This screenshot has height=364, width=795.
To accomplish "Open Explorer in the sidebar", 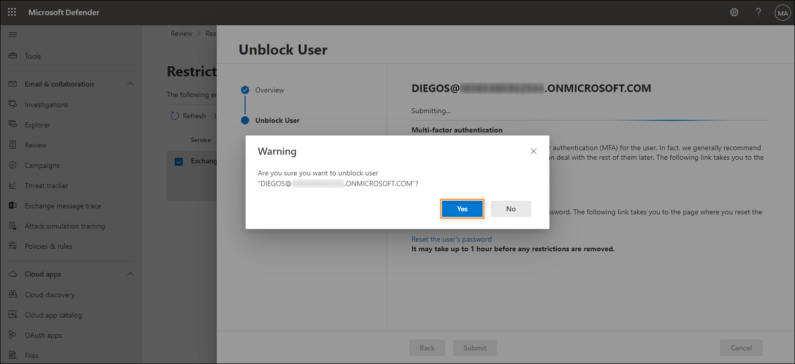I will [37, 125].
